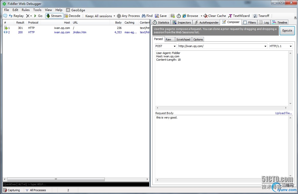Toggle Stream mode
The height and width of the screenshot is (194, 298).
pos(54,16)
